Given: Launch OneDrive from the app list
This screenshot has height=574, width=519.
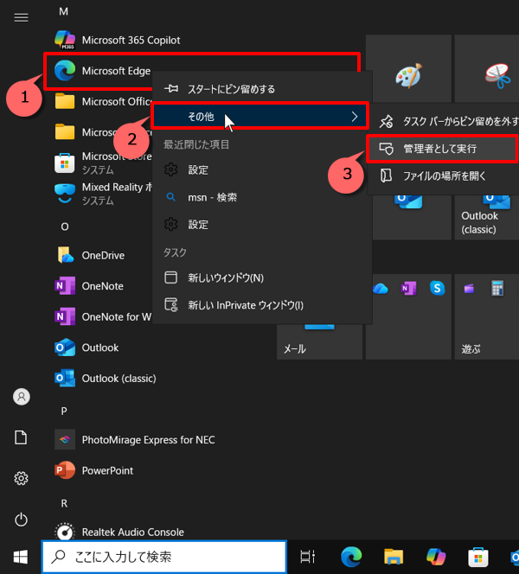Looking at the screenshot, I should tap(102, 255).
